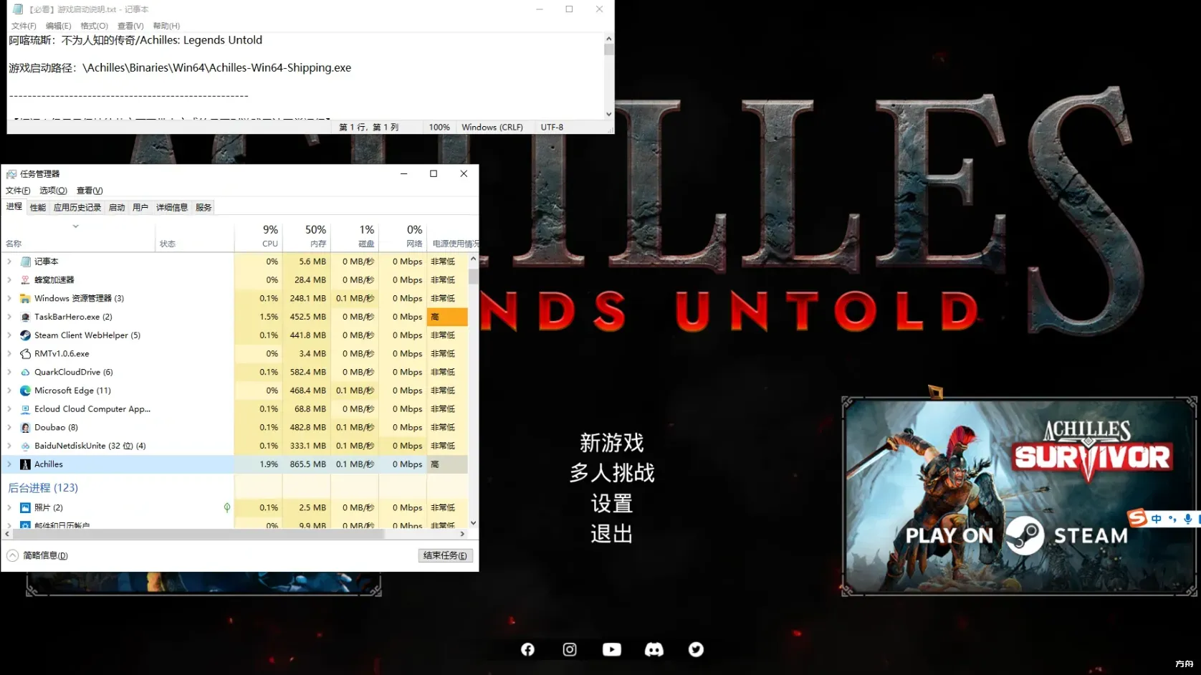Expand Doubao (8) process group
1201x675 pixels.
click(x=9, y=427)
